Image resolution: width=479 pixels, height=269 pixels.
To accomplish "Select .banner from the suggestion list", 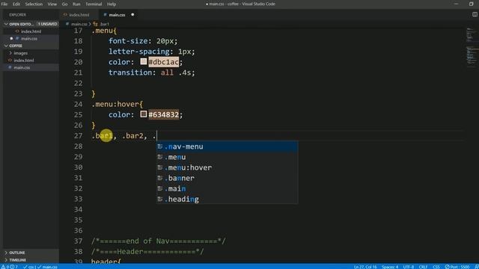I will [228, 178].
